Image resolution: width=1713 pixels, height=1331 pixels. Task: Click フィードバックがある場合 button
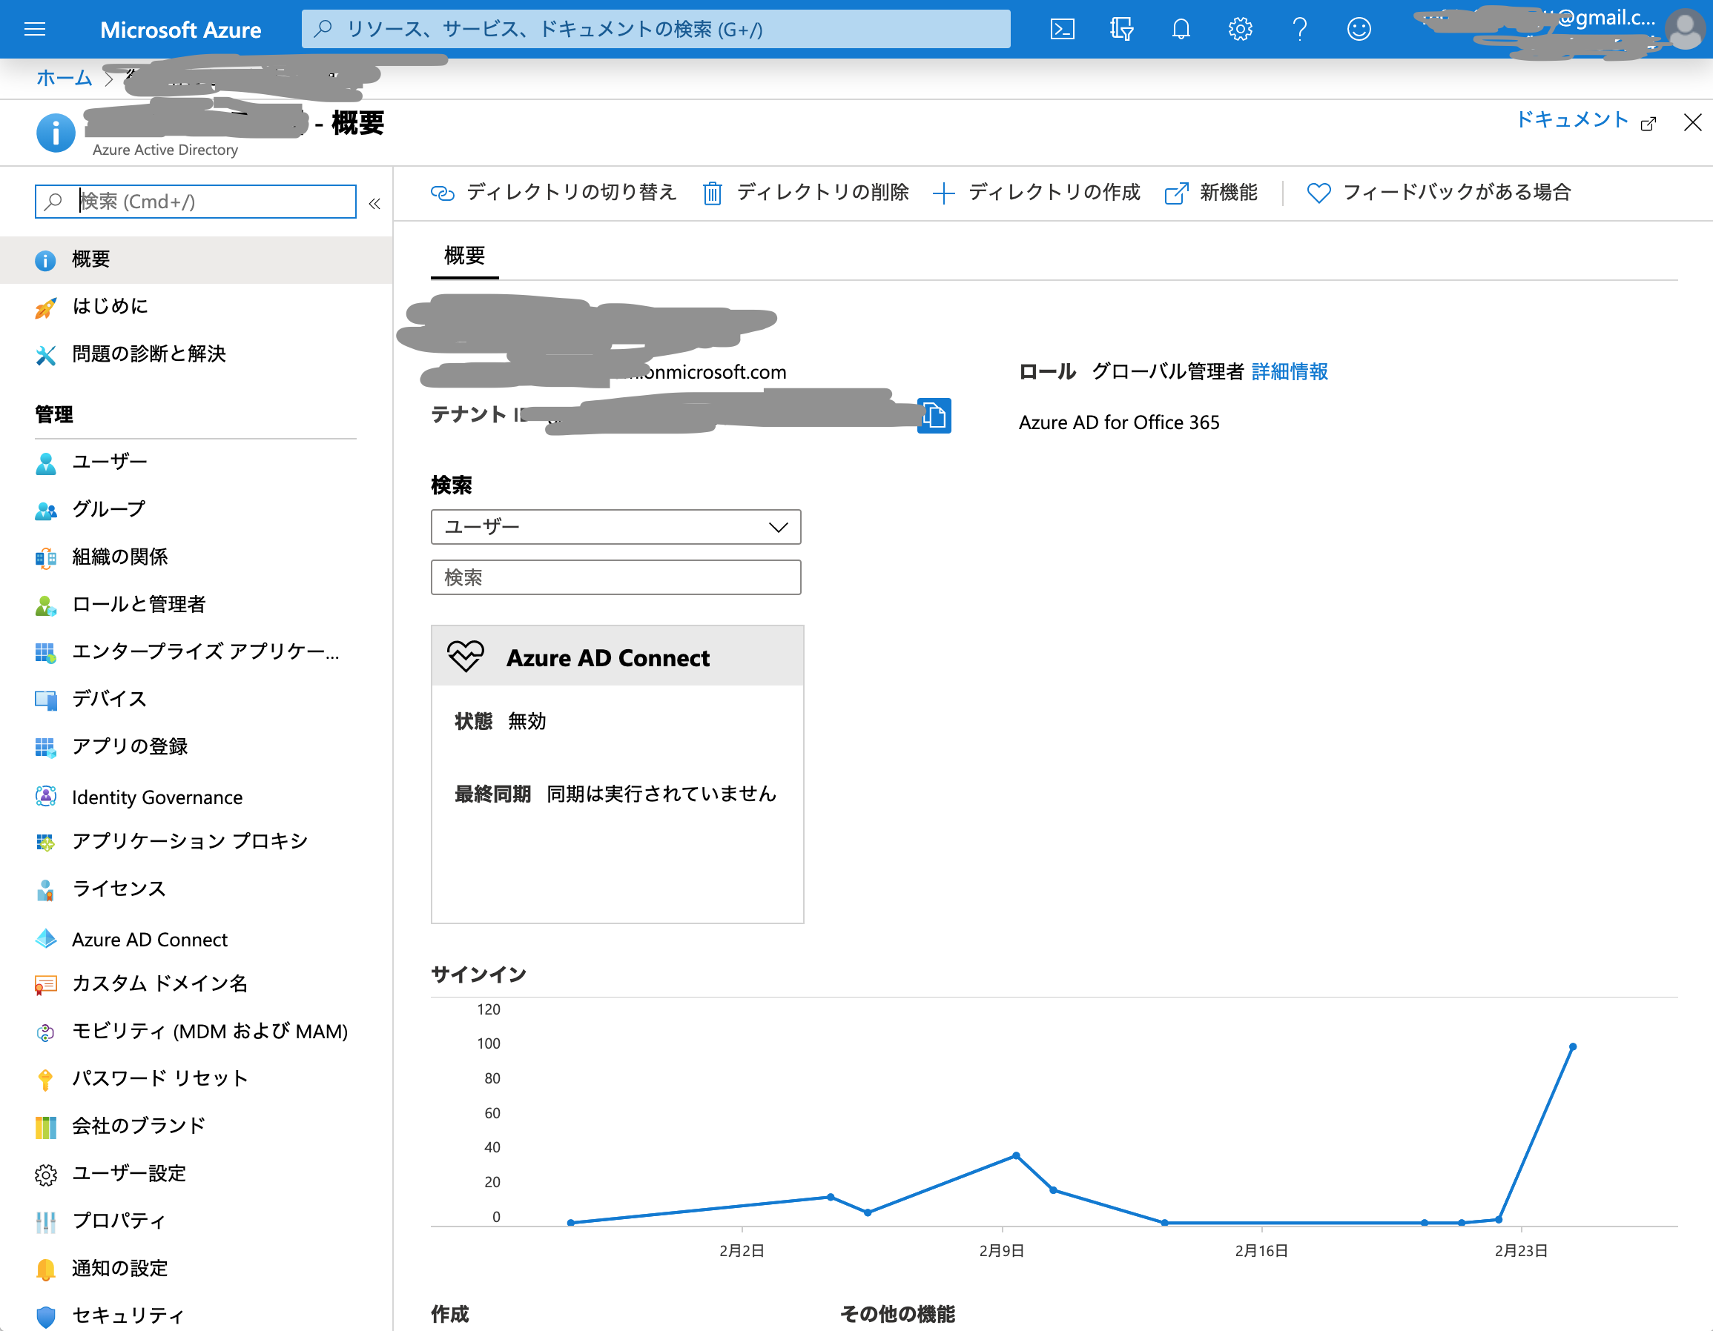[x=1439, y=193]
